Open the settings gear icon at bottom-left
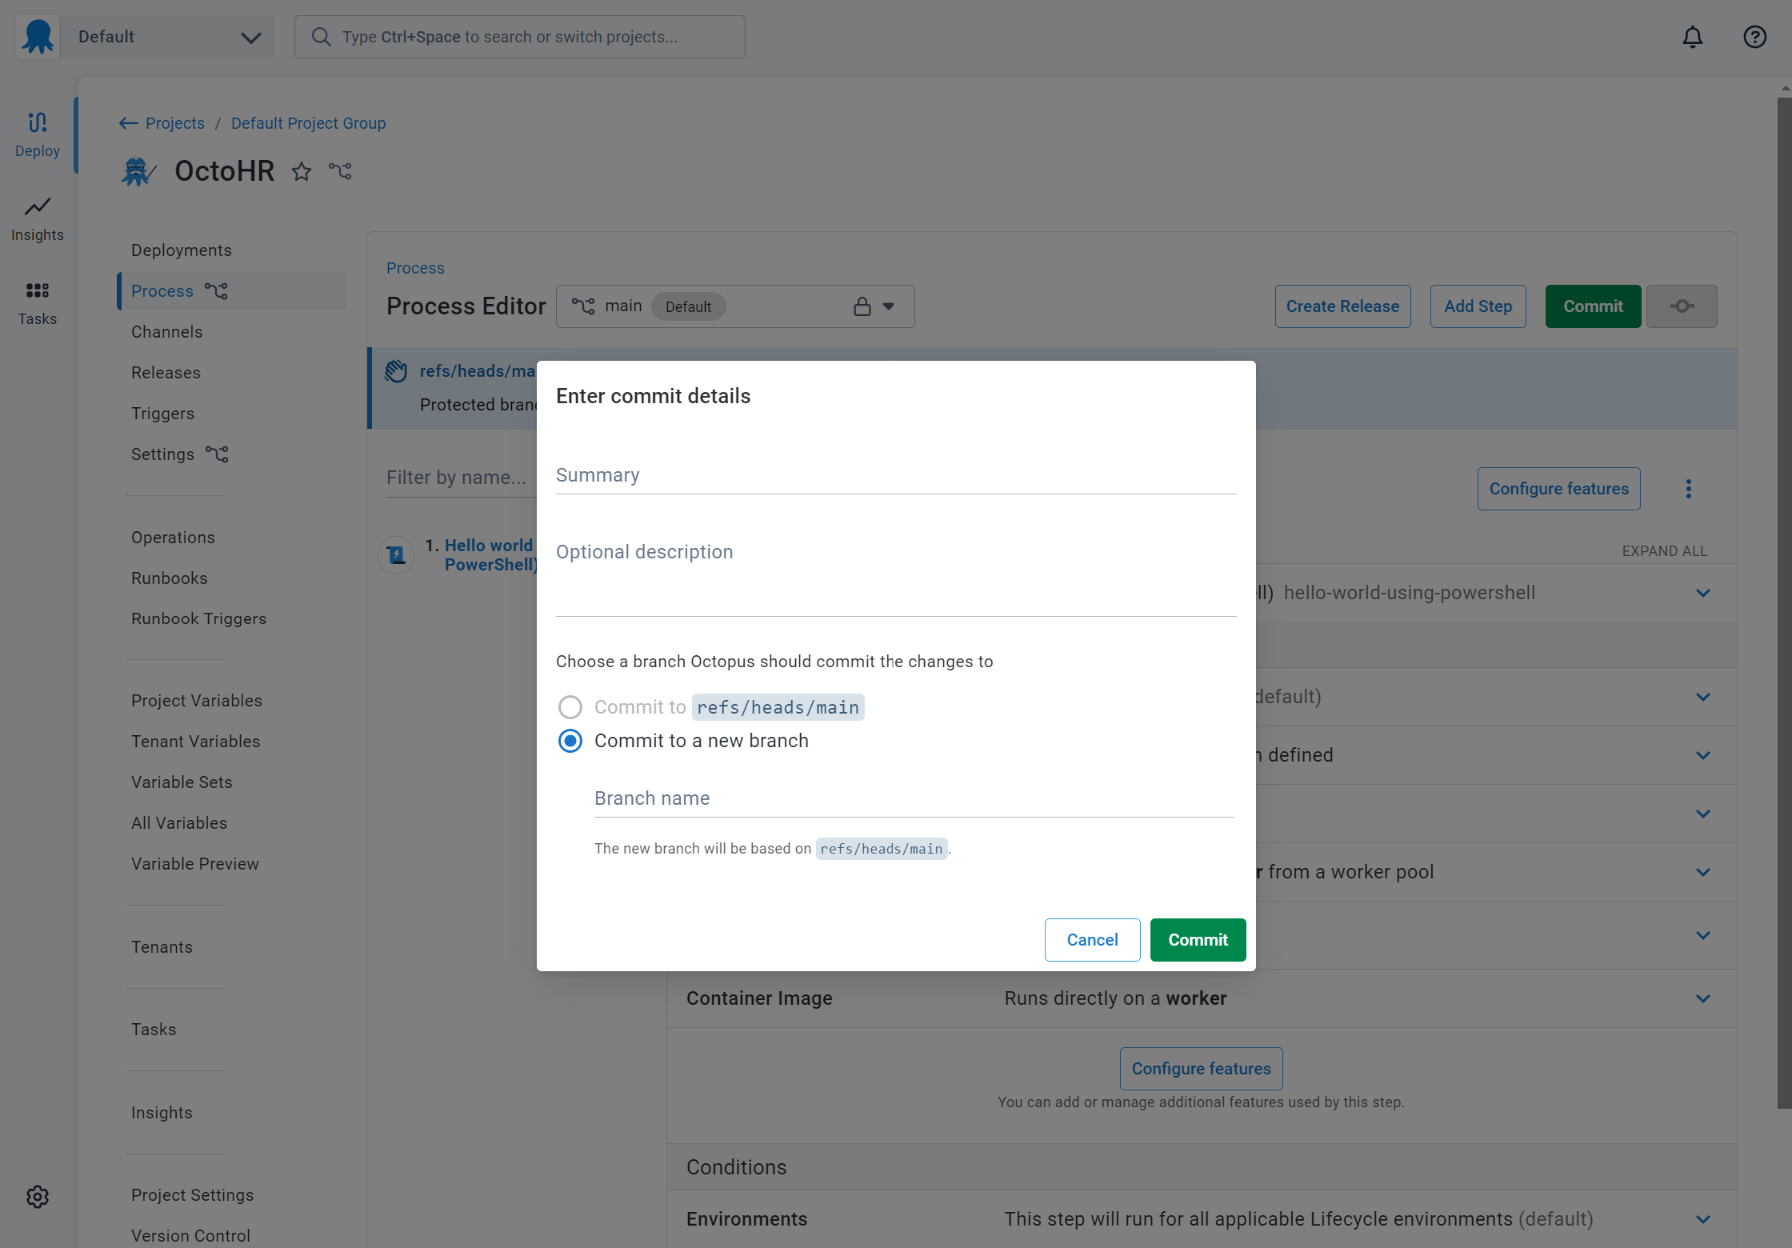 (38, 1197)
